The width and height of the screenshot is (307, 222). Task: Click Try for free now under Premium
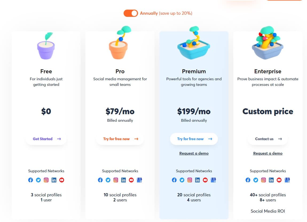tap(194, 139)
